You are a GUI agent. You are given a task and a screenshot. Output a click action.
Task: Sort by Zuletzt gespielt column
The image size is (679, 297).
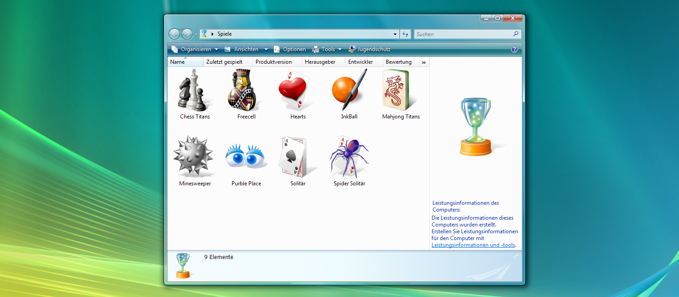point(228,62)
